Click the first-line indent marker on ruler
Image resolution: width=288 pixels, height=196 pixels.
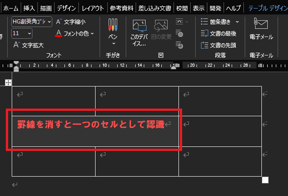[16, 63]
